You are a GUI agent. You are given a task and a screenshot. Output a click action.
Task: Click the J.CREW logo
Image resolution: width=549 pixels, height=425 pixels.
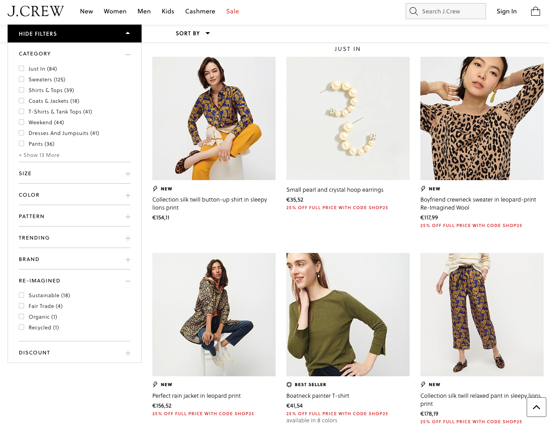coord(36,11)
